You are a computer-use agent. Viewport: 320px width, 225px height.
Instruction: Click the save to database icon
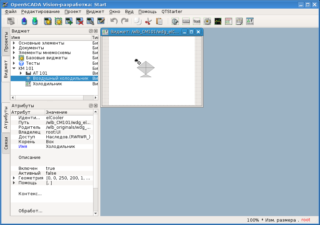tap(35, 22)
